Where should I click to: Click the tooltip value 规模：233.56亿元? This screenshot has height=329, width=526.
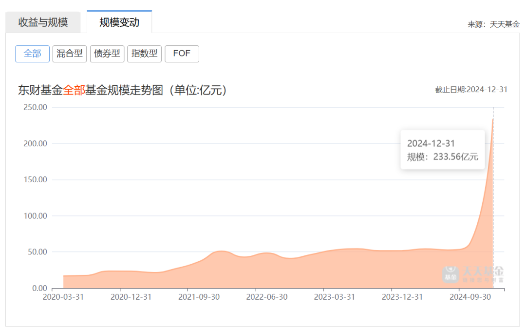(442, 157)
